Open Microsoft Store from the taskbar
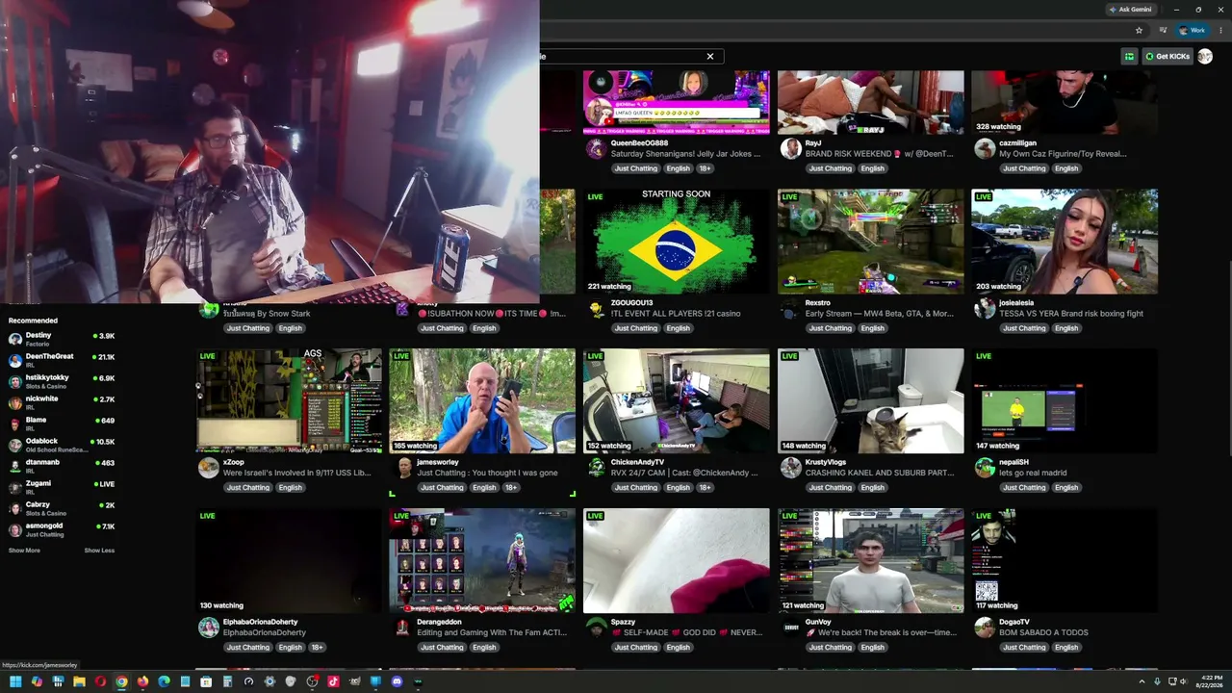The width and height of the screenshot is (1232, 693). pos(206,681)
